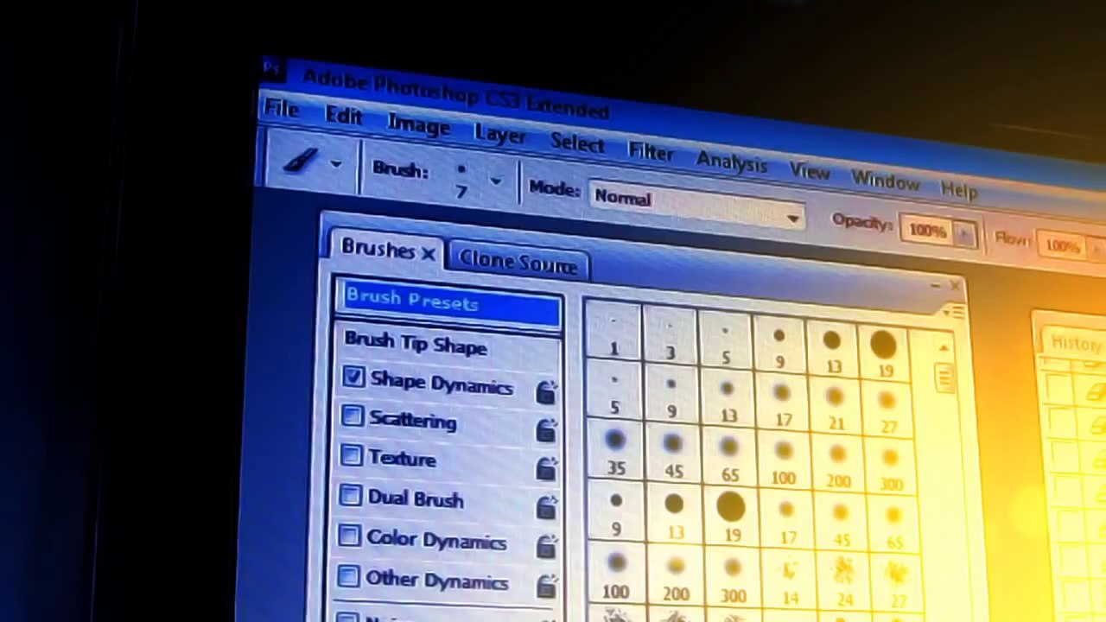The height and width of the screenshot is (622, 1106).
Task: Select the 13 brush between 9 and 17
Action: click(728, 403)
